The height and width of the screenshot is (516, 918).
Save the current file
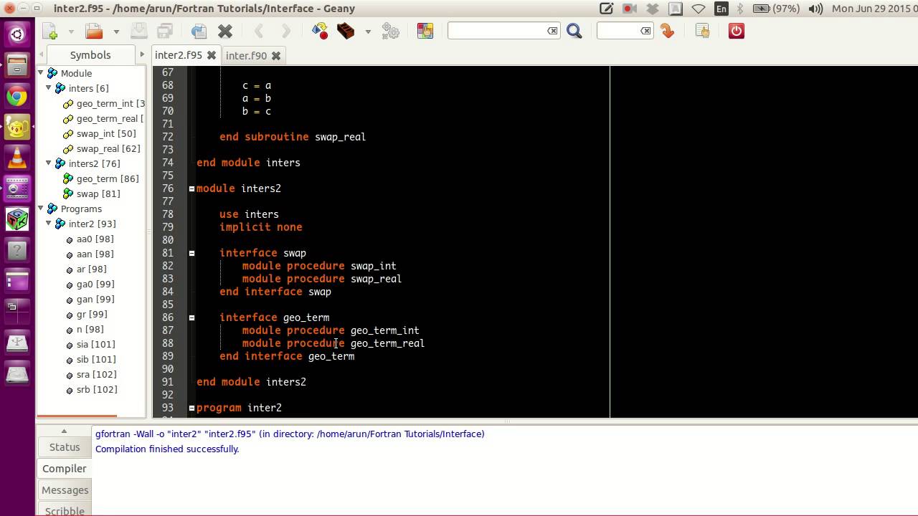click(x=138, y=31)
